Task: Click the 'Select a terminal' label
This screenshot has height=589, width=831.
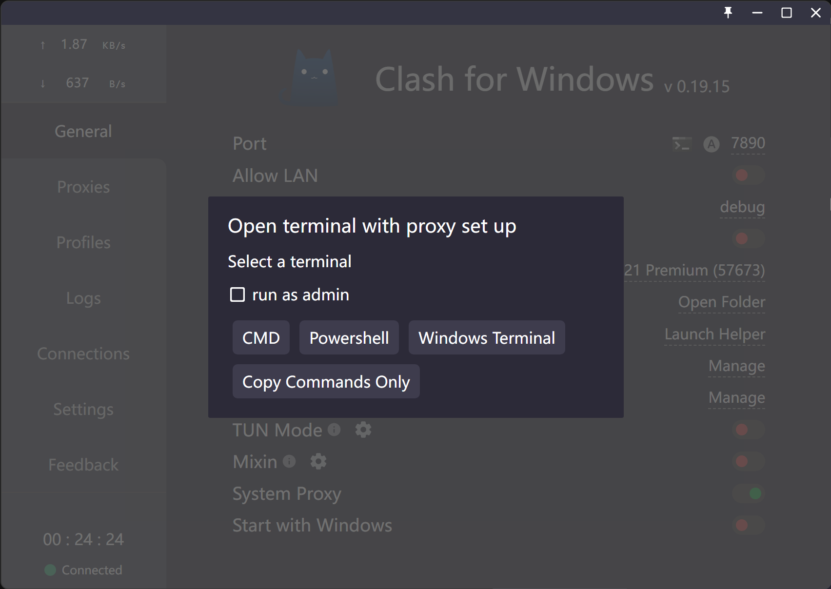Action: [290, 261]
